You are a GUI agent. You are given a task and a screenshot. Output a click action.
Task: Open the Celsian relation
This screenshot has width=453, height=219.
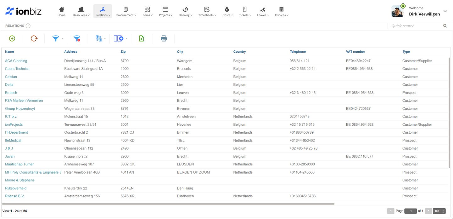click(11, 77)
